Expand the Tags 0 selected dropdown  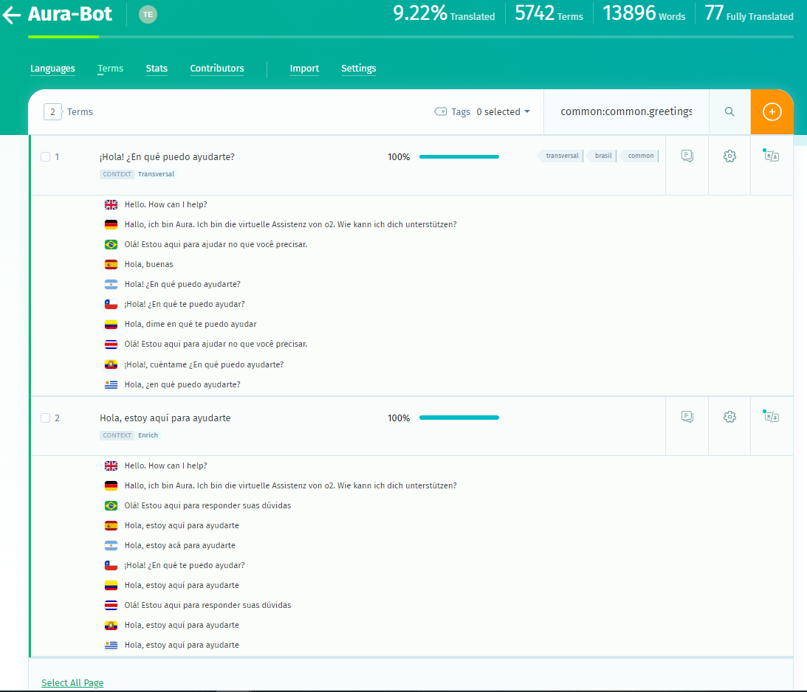coord(482,112)
